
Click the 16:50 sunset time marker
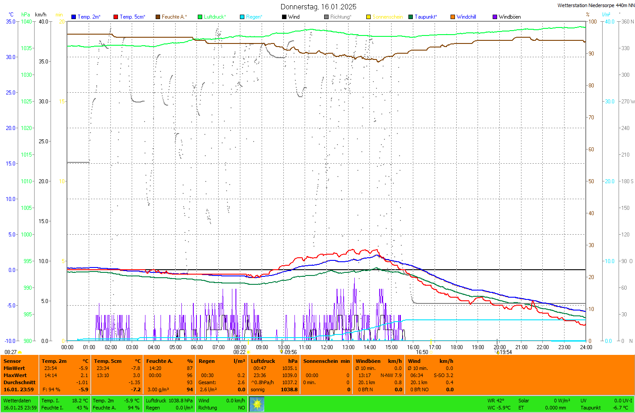tap(422, 352)
